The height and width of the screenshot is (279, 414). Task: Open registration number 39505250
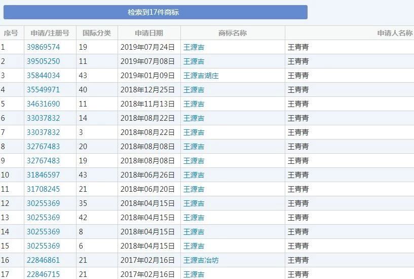click(x=43, y=61)
